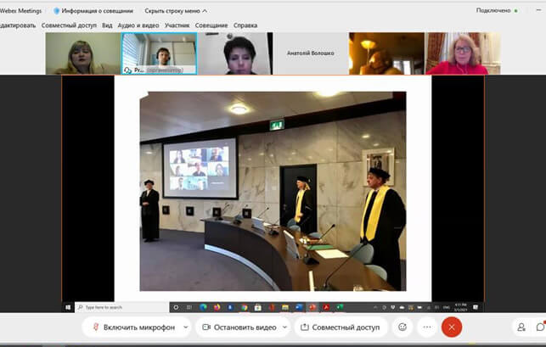Image resolution: width=546 pixels, height=347 pixels.
Task: Stop video with Остановить видео button
Action: pos(238,327)
